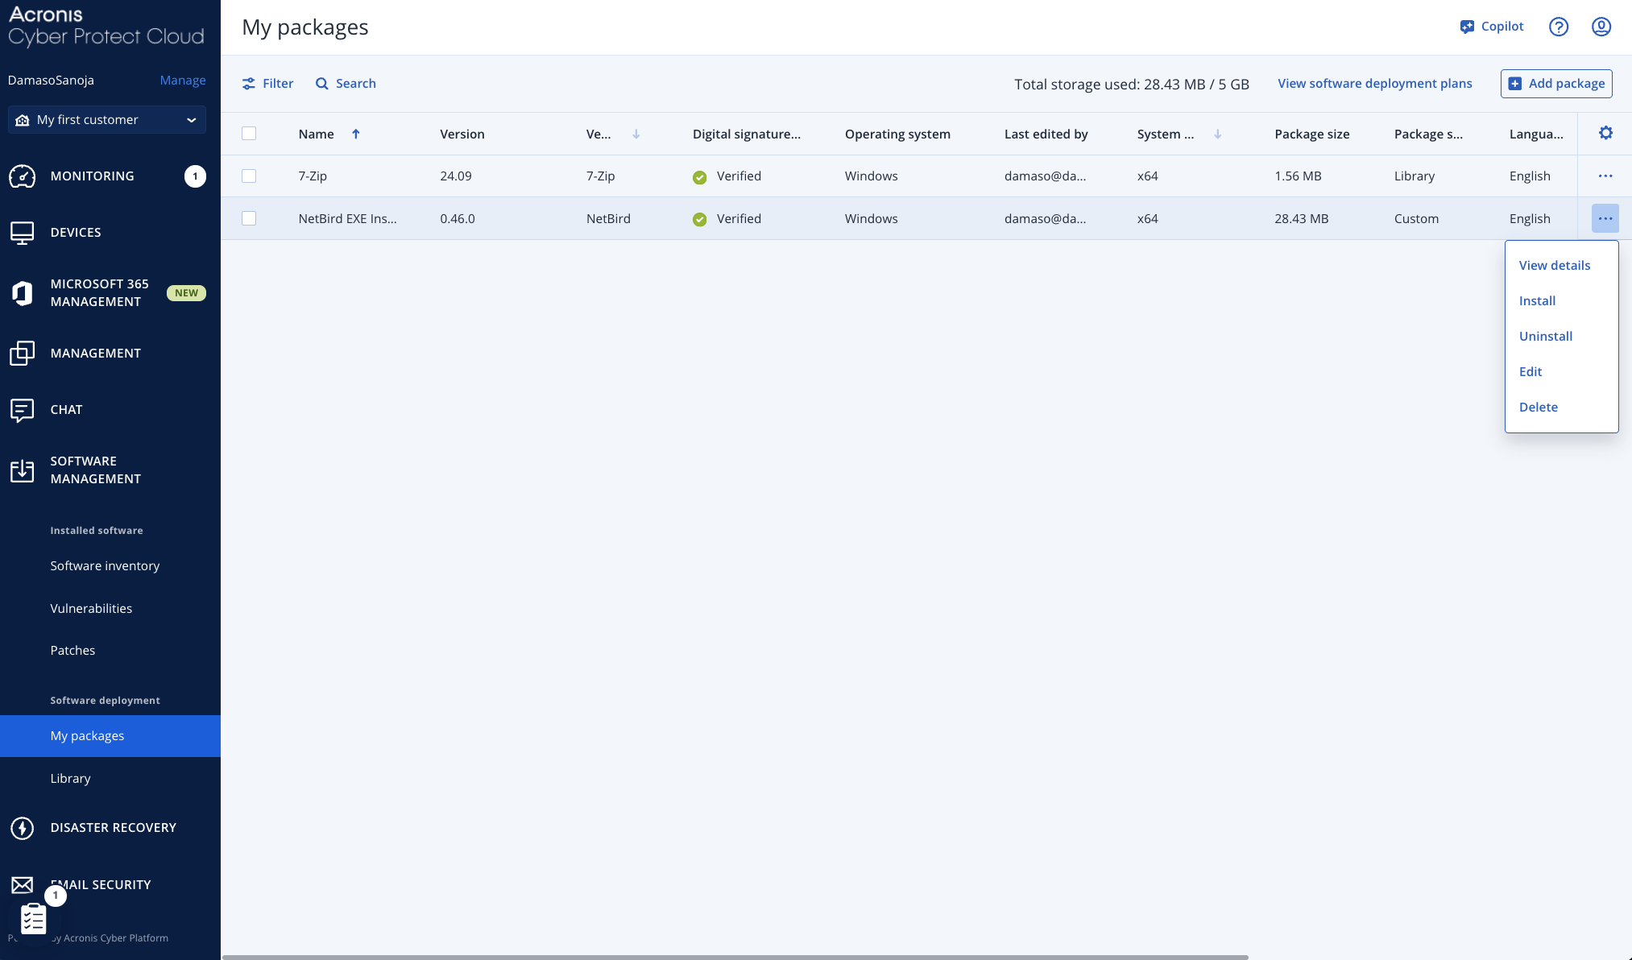Open the Monitoring section in the sidebar
Viewport: 1632px width, 960px height.
coord(91,176)
